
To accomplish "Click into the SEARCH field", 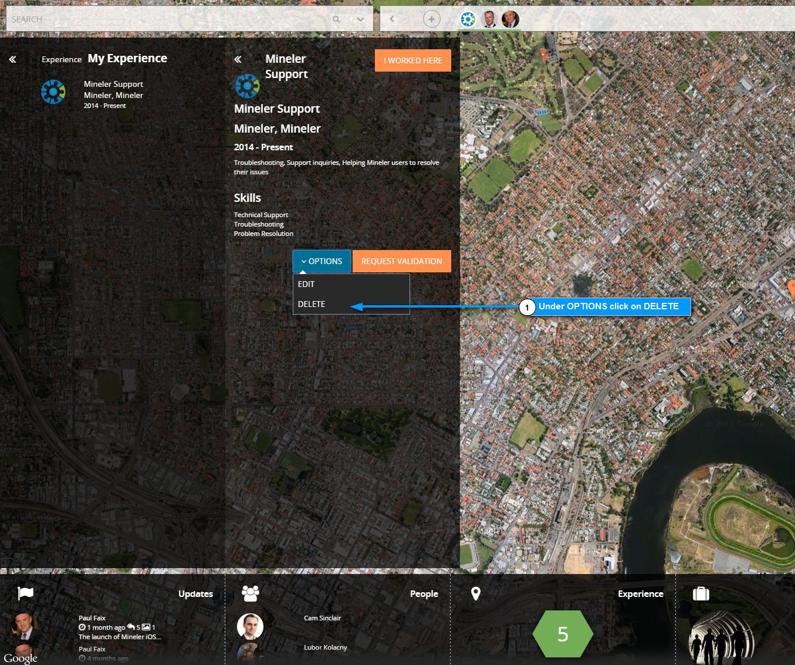I will point(164,19).
